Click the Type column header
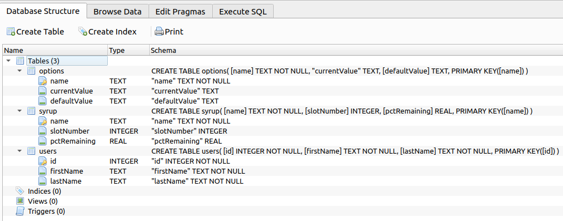 click(x=128, y=51)
